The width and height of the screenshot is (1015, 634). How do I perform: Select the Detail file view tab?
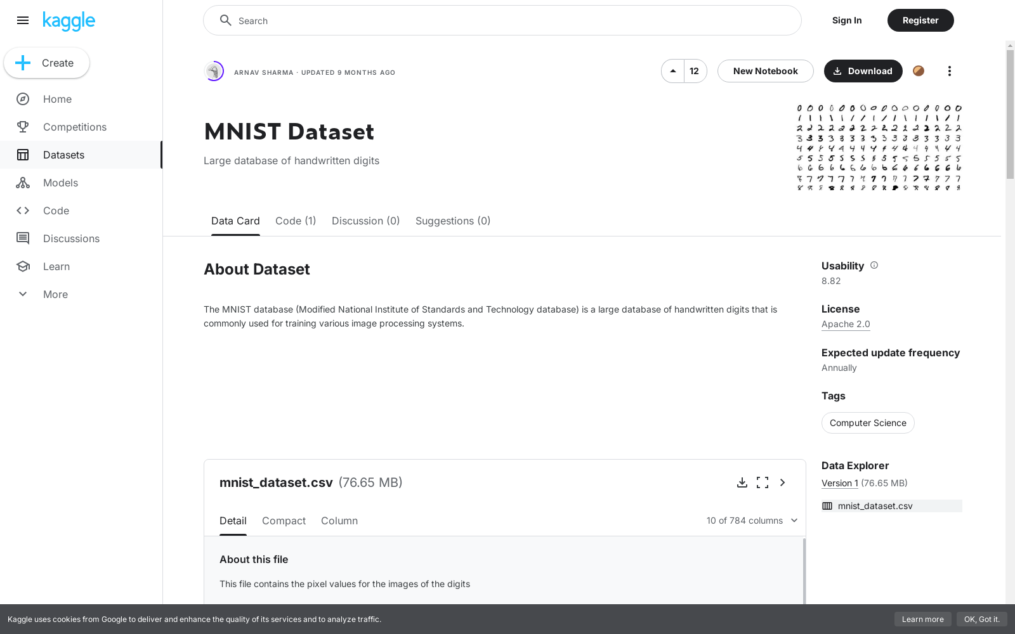[233, 521]
